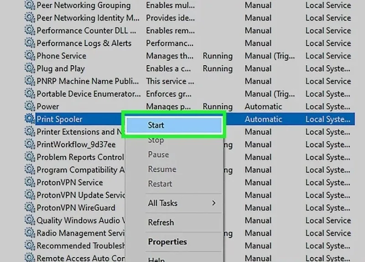Viewport: 365px width, 262px height.
Task: Select the gear icon beside PrintWorkflow_9d37ee
Action: (x=30, y=144)
